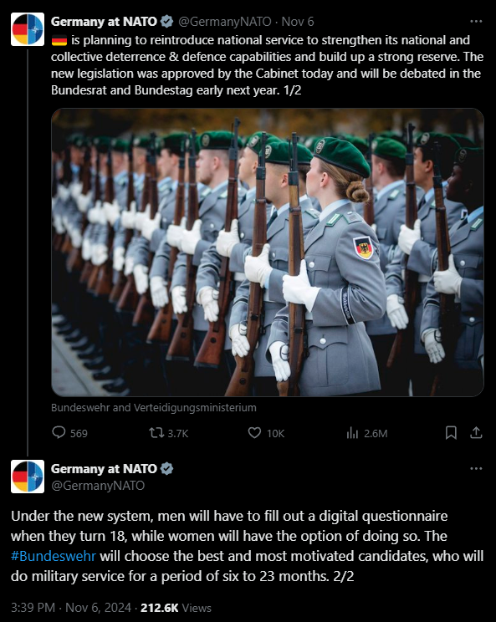Viewport: 496px width, 622px height.
Task: Open the Germany at NATO avatar on first tweet
Action: 28,29
